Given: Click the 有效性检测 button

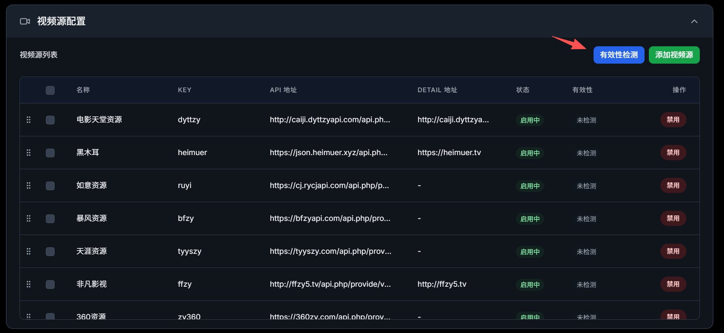Looking at the screenshot, I should tap(619, 55).
